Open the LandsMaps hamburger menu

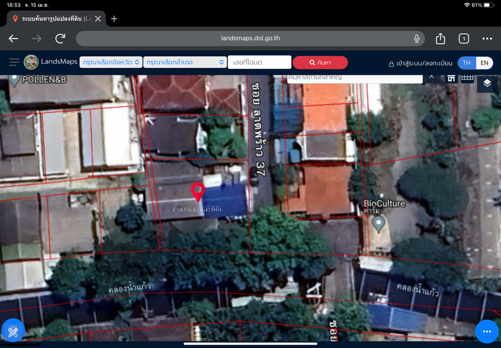14,62
